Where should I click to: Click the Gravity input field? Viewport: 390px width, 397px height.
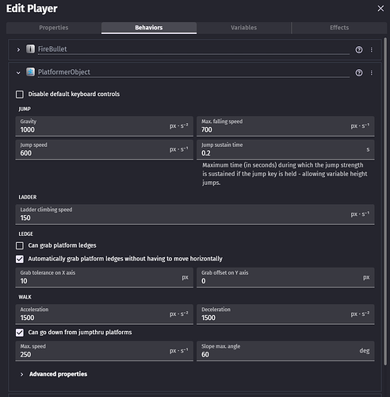pos(105,126)
